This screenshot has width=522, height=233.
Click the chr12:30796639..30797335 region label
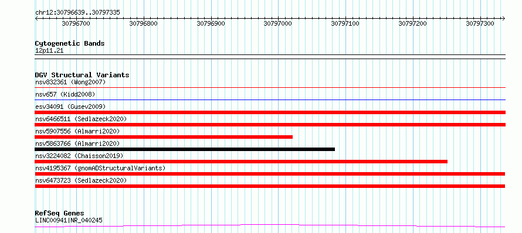coord(77,13)
